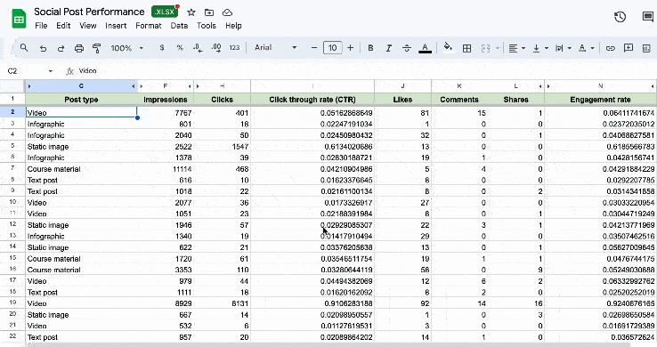Click the merge cells icon
Image resolution: width=657 pixels, height=347 pixels.
click(x=485, y=48)
